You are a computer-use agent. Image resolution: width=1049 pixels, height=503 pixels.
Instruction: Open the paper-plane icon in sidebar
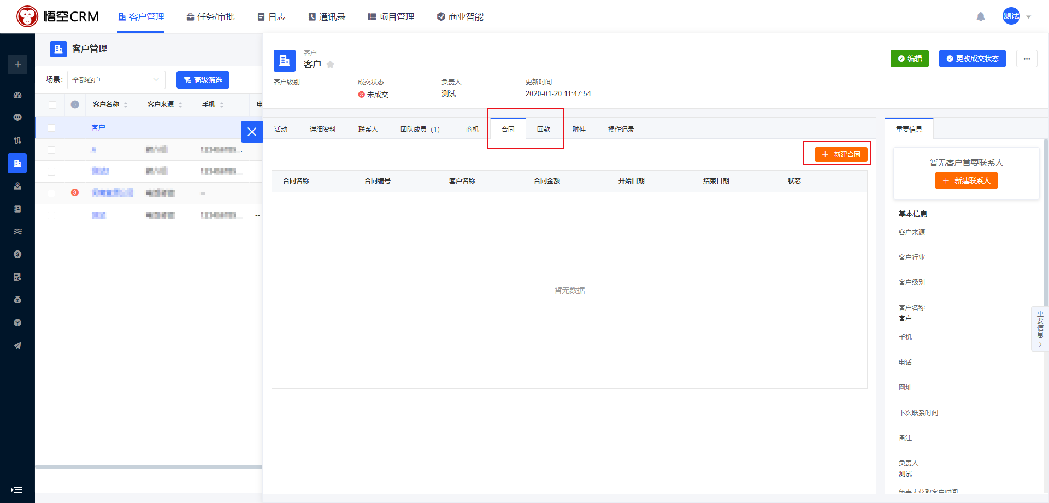coord(17,346)
